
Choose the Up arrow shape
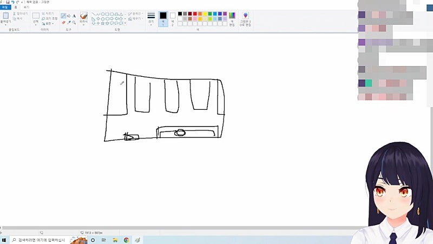(x=121, y=18)
